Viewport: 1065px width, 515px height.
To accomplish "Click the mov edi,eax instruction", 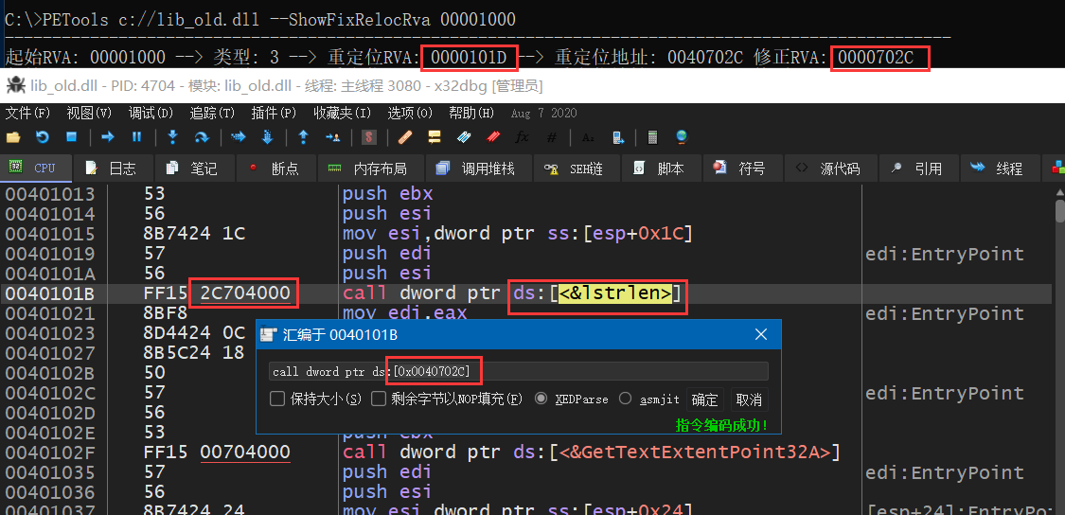I will click(405, 313).
